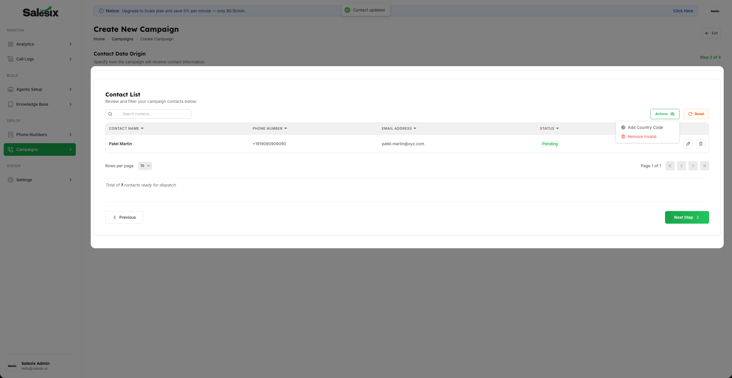Go to last page with double-chevron button

tap(704, 166)
